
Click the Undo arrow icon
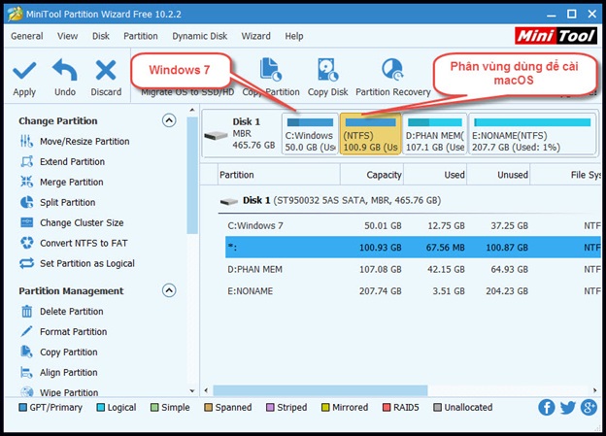[64, 70]
